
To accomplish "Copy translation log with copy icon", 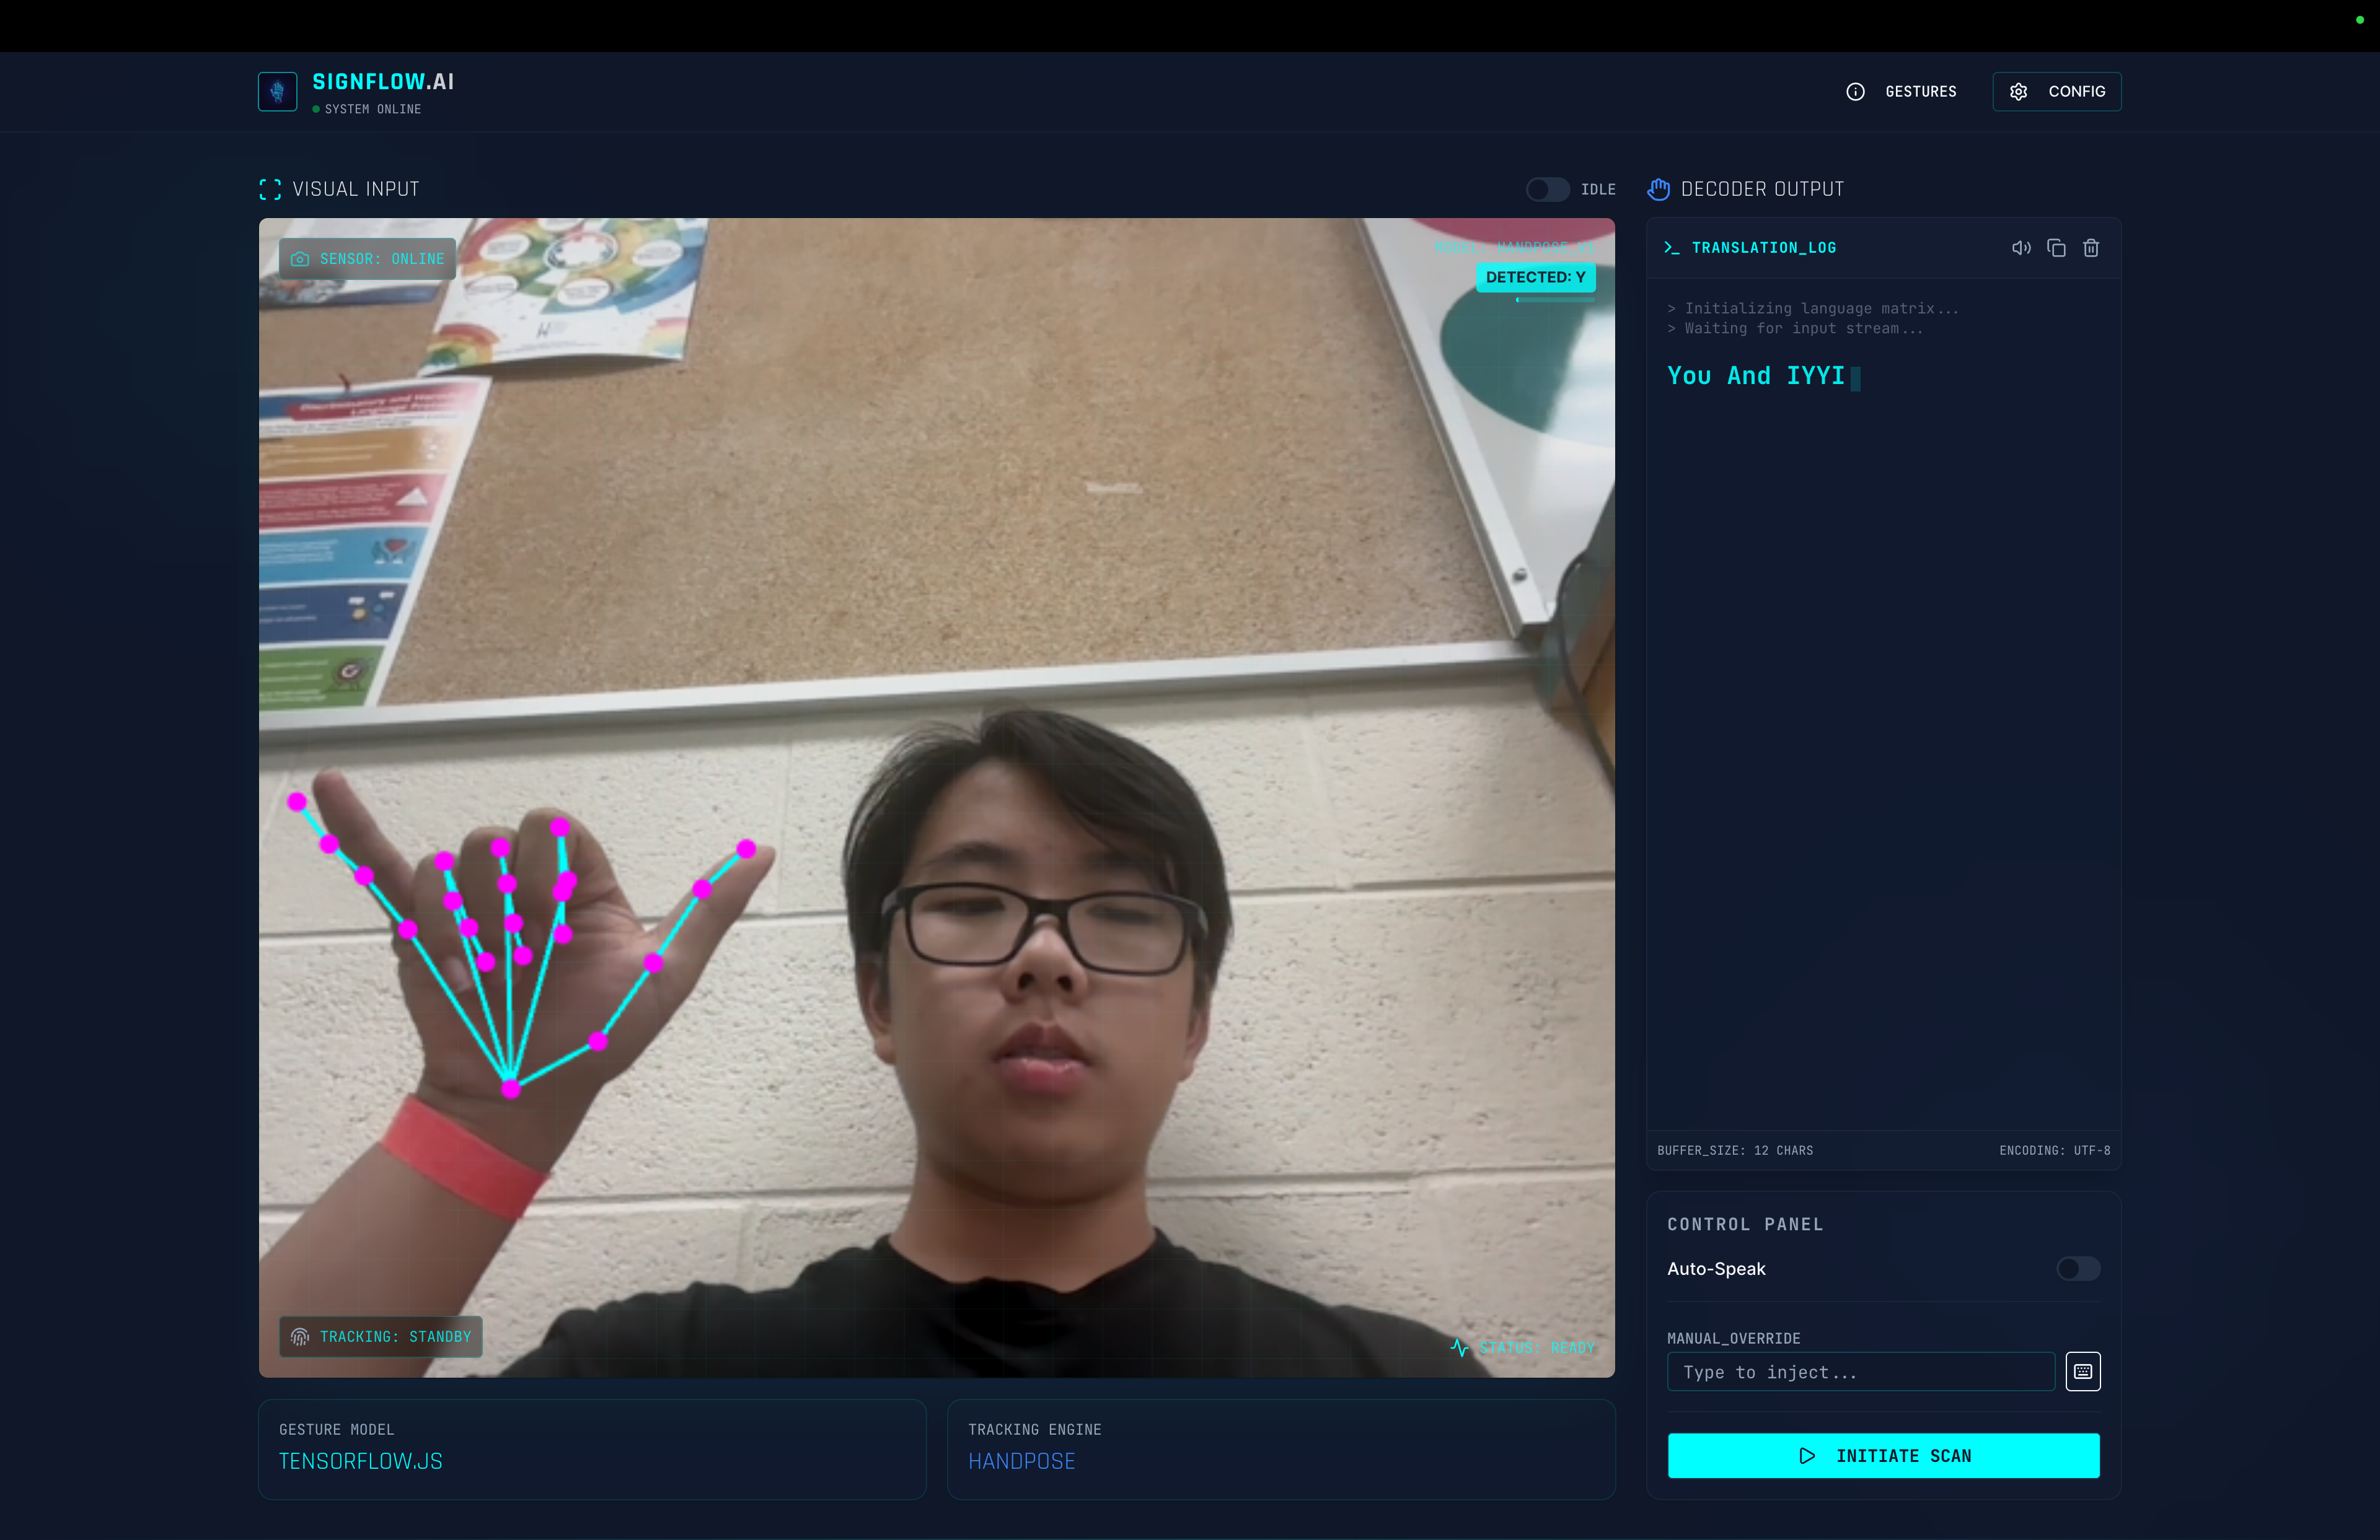I will (2056, 248).
